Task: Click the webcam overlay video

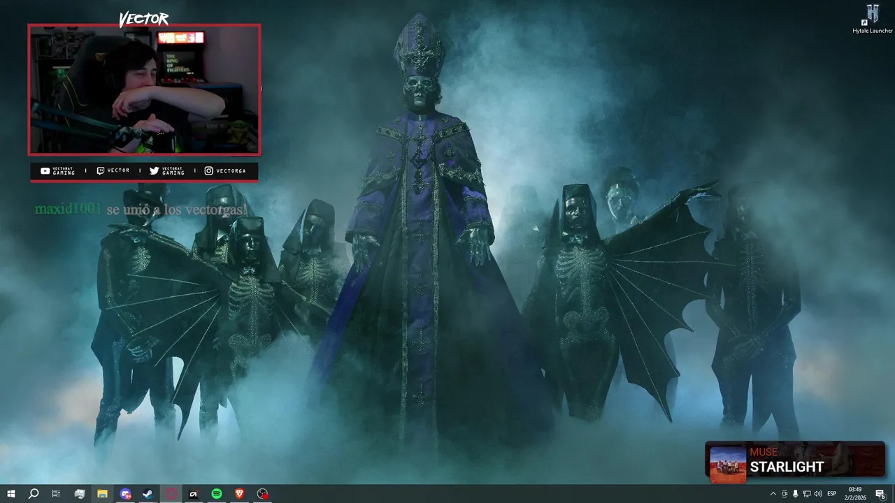Action: [x=144, y=89]
